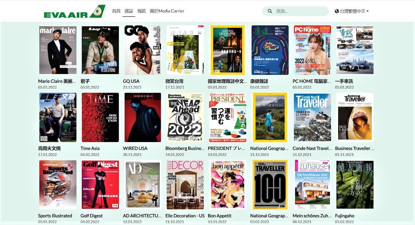The height and width of the screenshot is (225, 415).
Task: Click the '微笑台灣' title link
Action: (174, 81)
